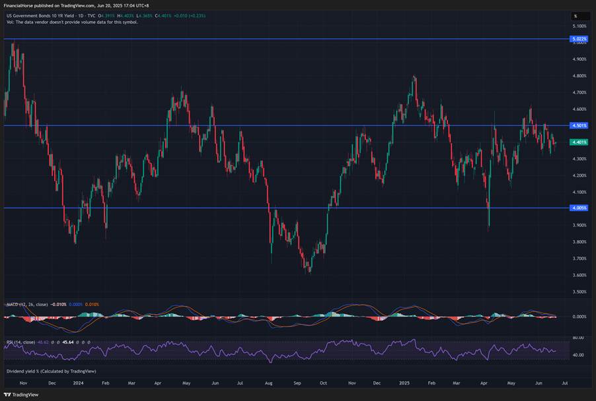Screen dimensions: 596x401
Task: Click the MACD histogram zero line area
Action: click(280, 317)
